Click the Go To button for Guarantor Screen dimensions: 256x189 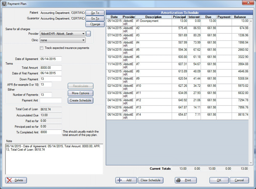pyautogui.click(x=95, y=18)
